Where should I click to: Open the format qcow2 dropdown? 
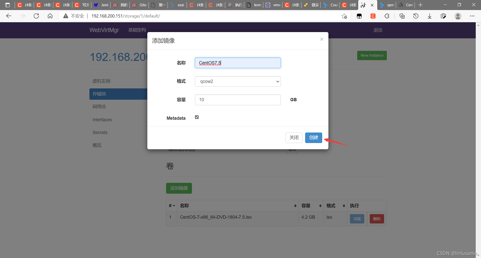click(x=238, y=81)
